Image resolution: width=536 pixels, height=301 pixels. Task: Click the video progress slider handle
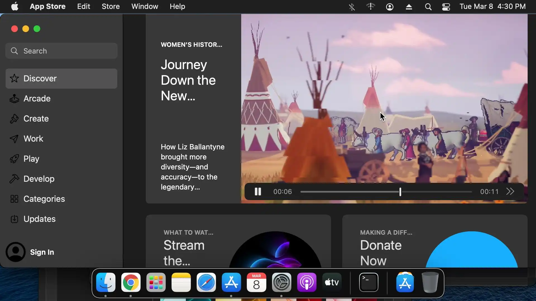[400, 192]
